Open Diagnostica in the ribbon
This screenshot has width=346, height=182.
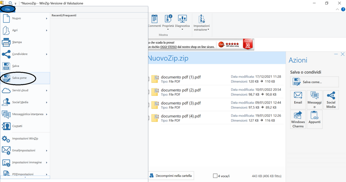[x=182, y=22]
